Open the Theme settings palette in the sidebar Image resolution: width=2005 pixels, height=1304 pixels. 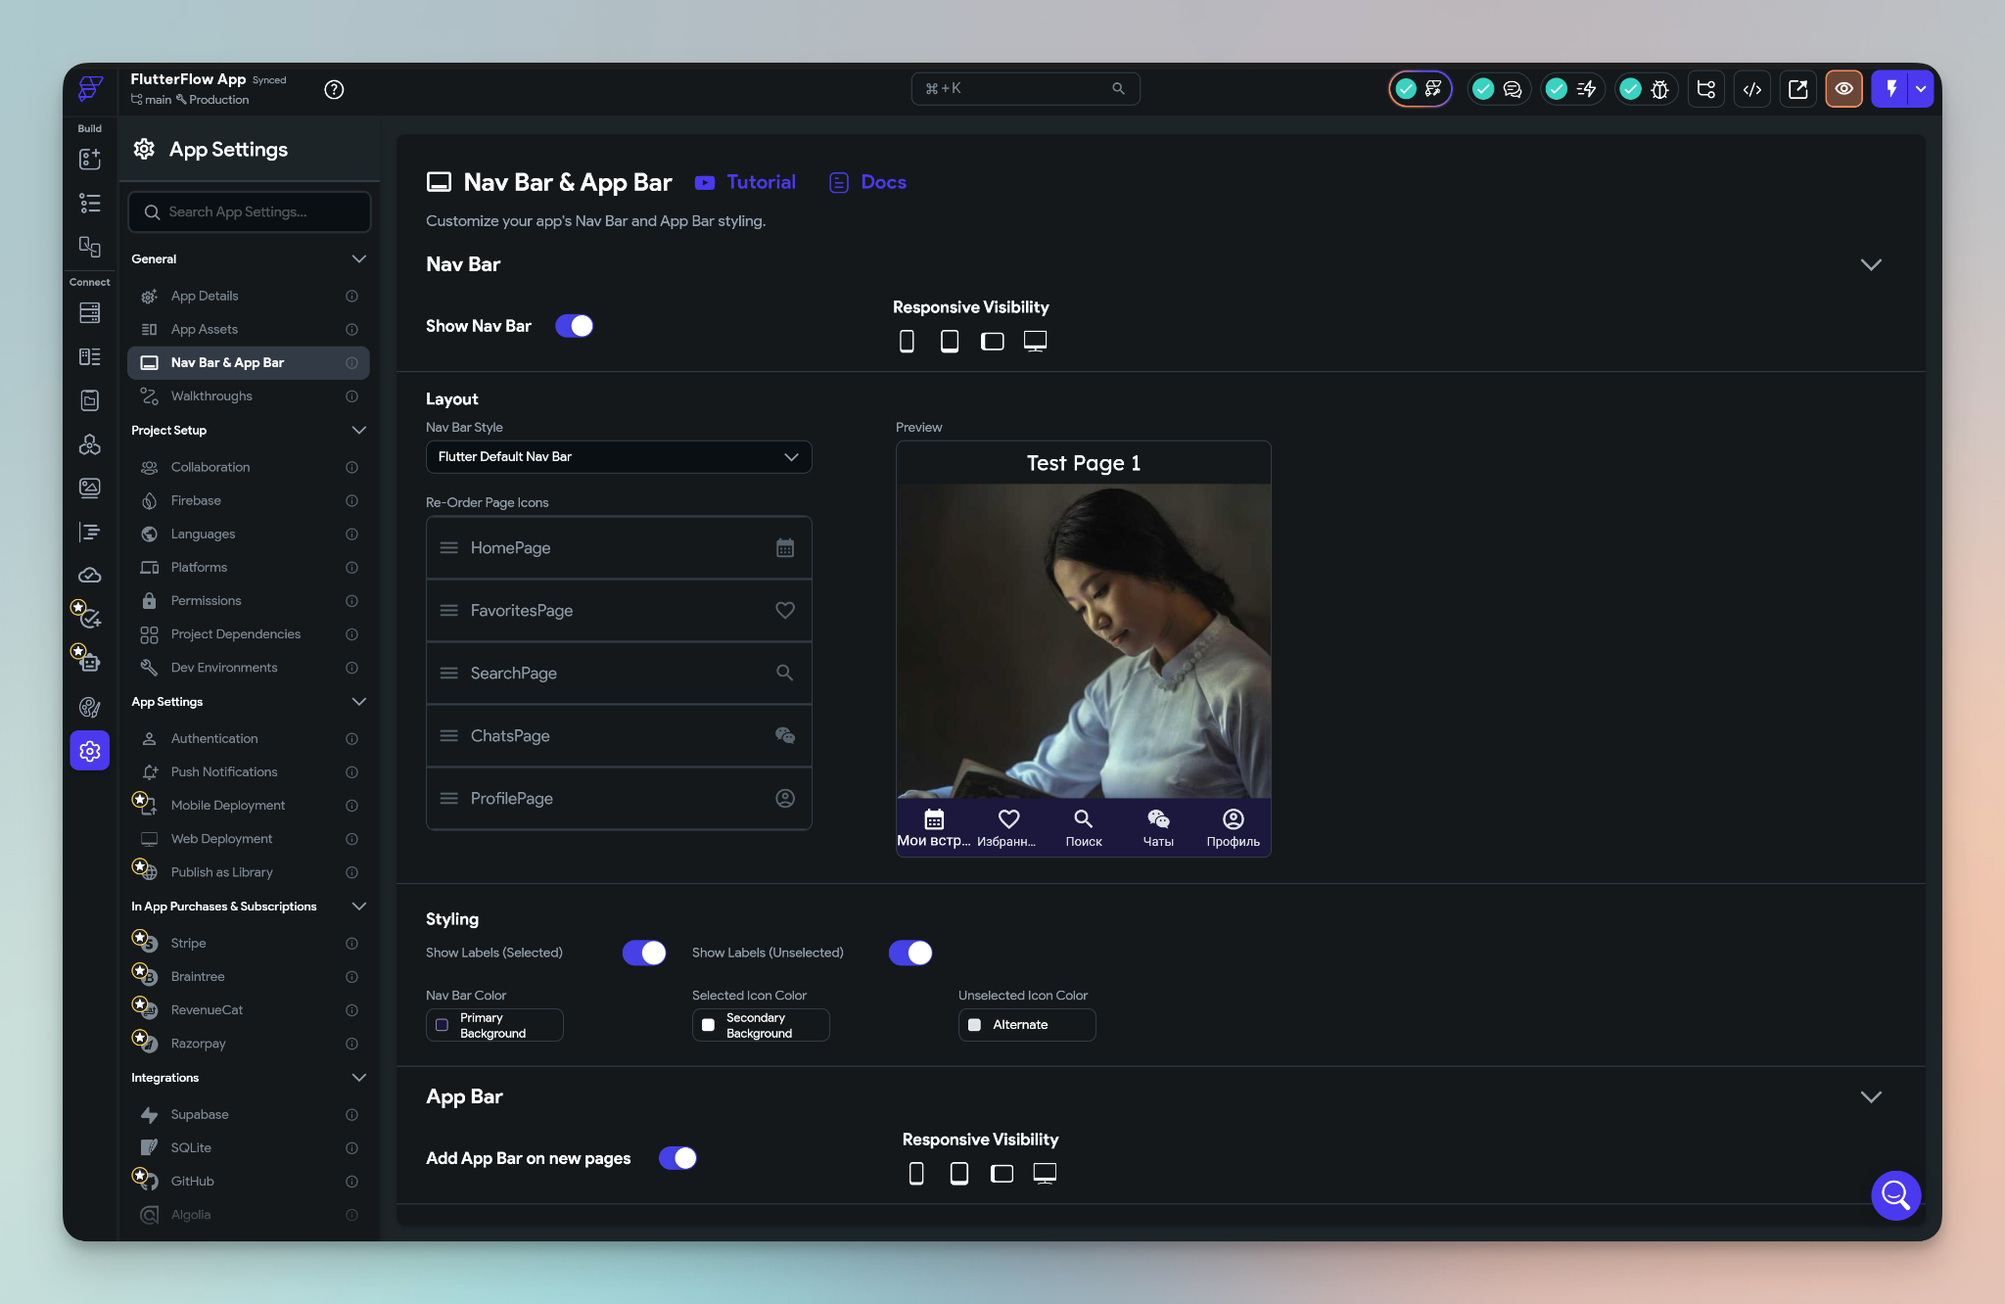click(89, 707)
